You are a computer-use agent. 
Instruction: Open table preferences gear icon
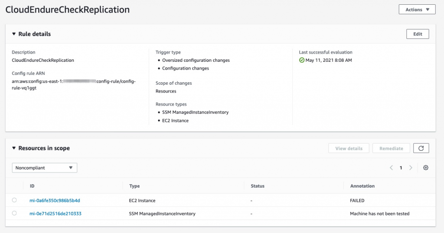426,168
